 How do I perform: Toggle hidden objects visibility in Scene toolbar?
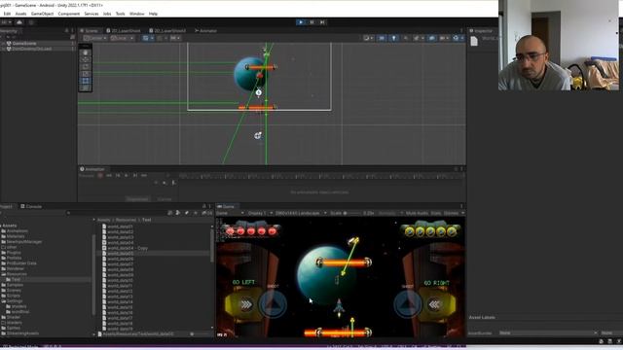coord(432,38)
